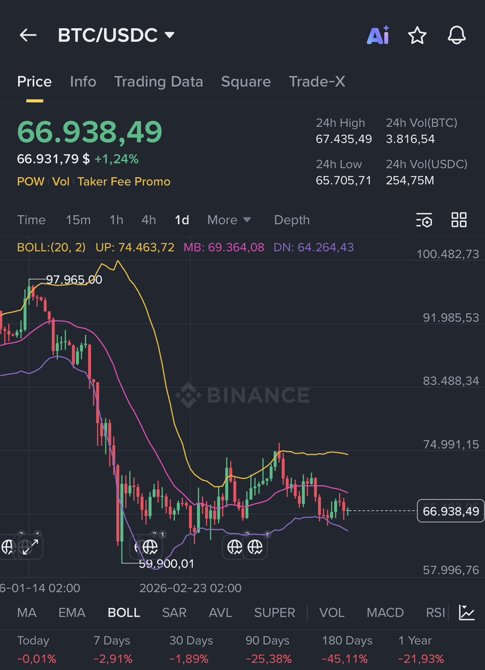Open the Taker Fee Promo link
This screenshot has width=485, height=670.
point(124,182)
